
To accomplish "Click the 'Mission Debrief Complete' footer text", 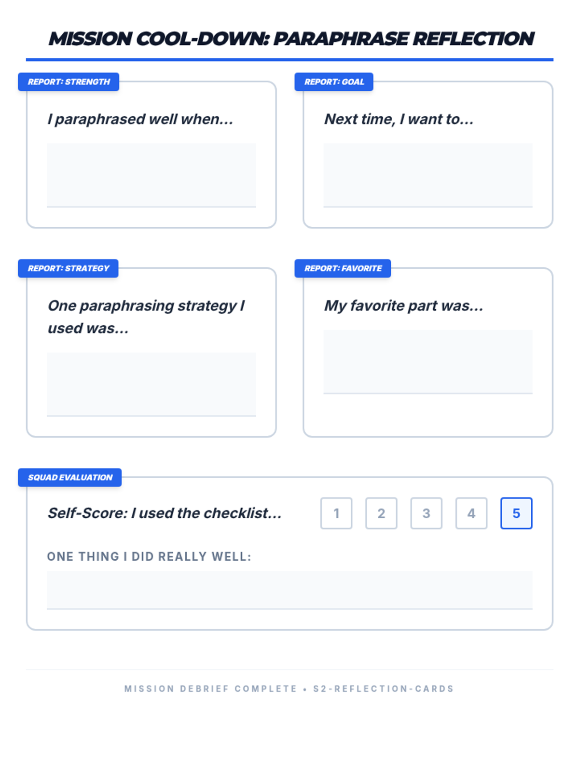I will click(210, 689).
